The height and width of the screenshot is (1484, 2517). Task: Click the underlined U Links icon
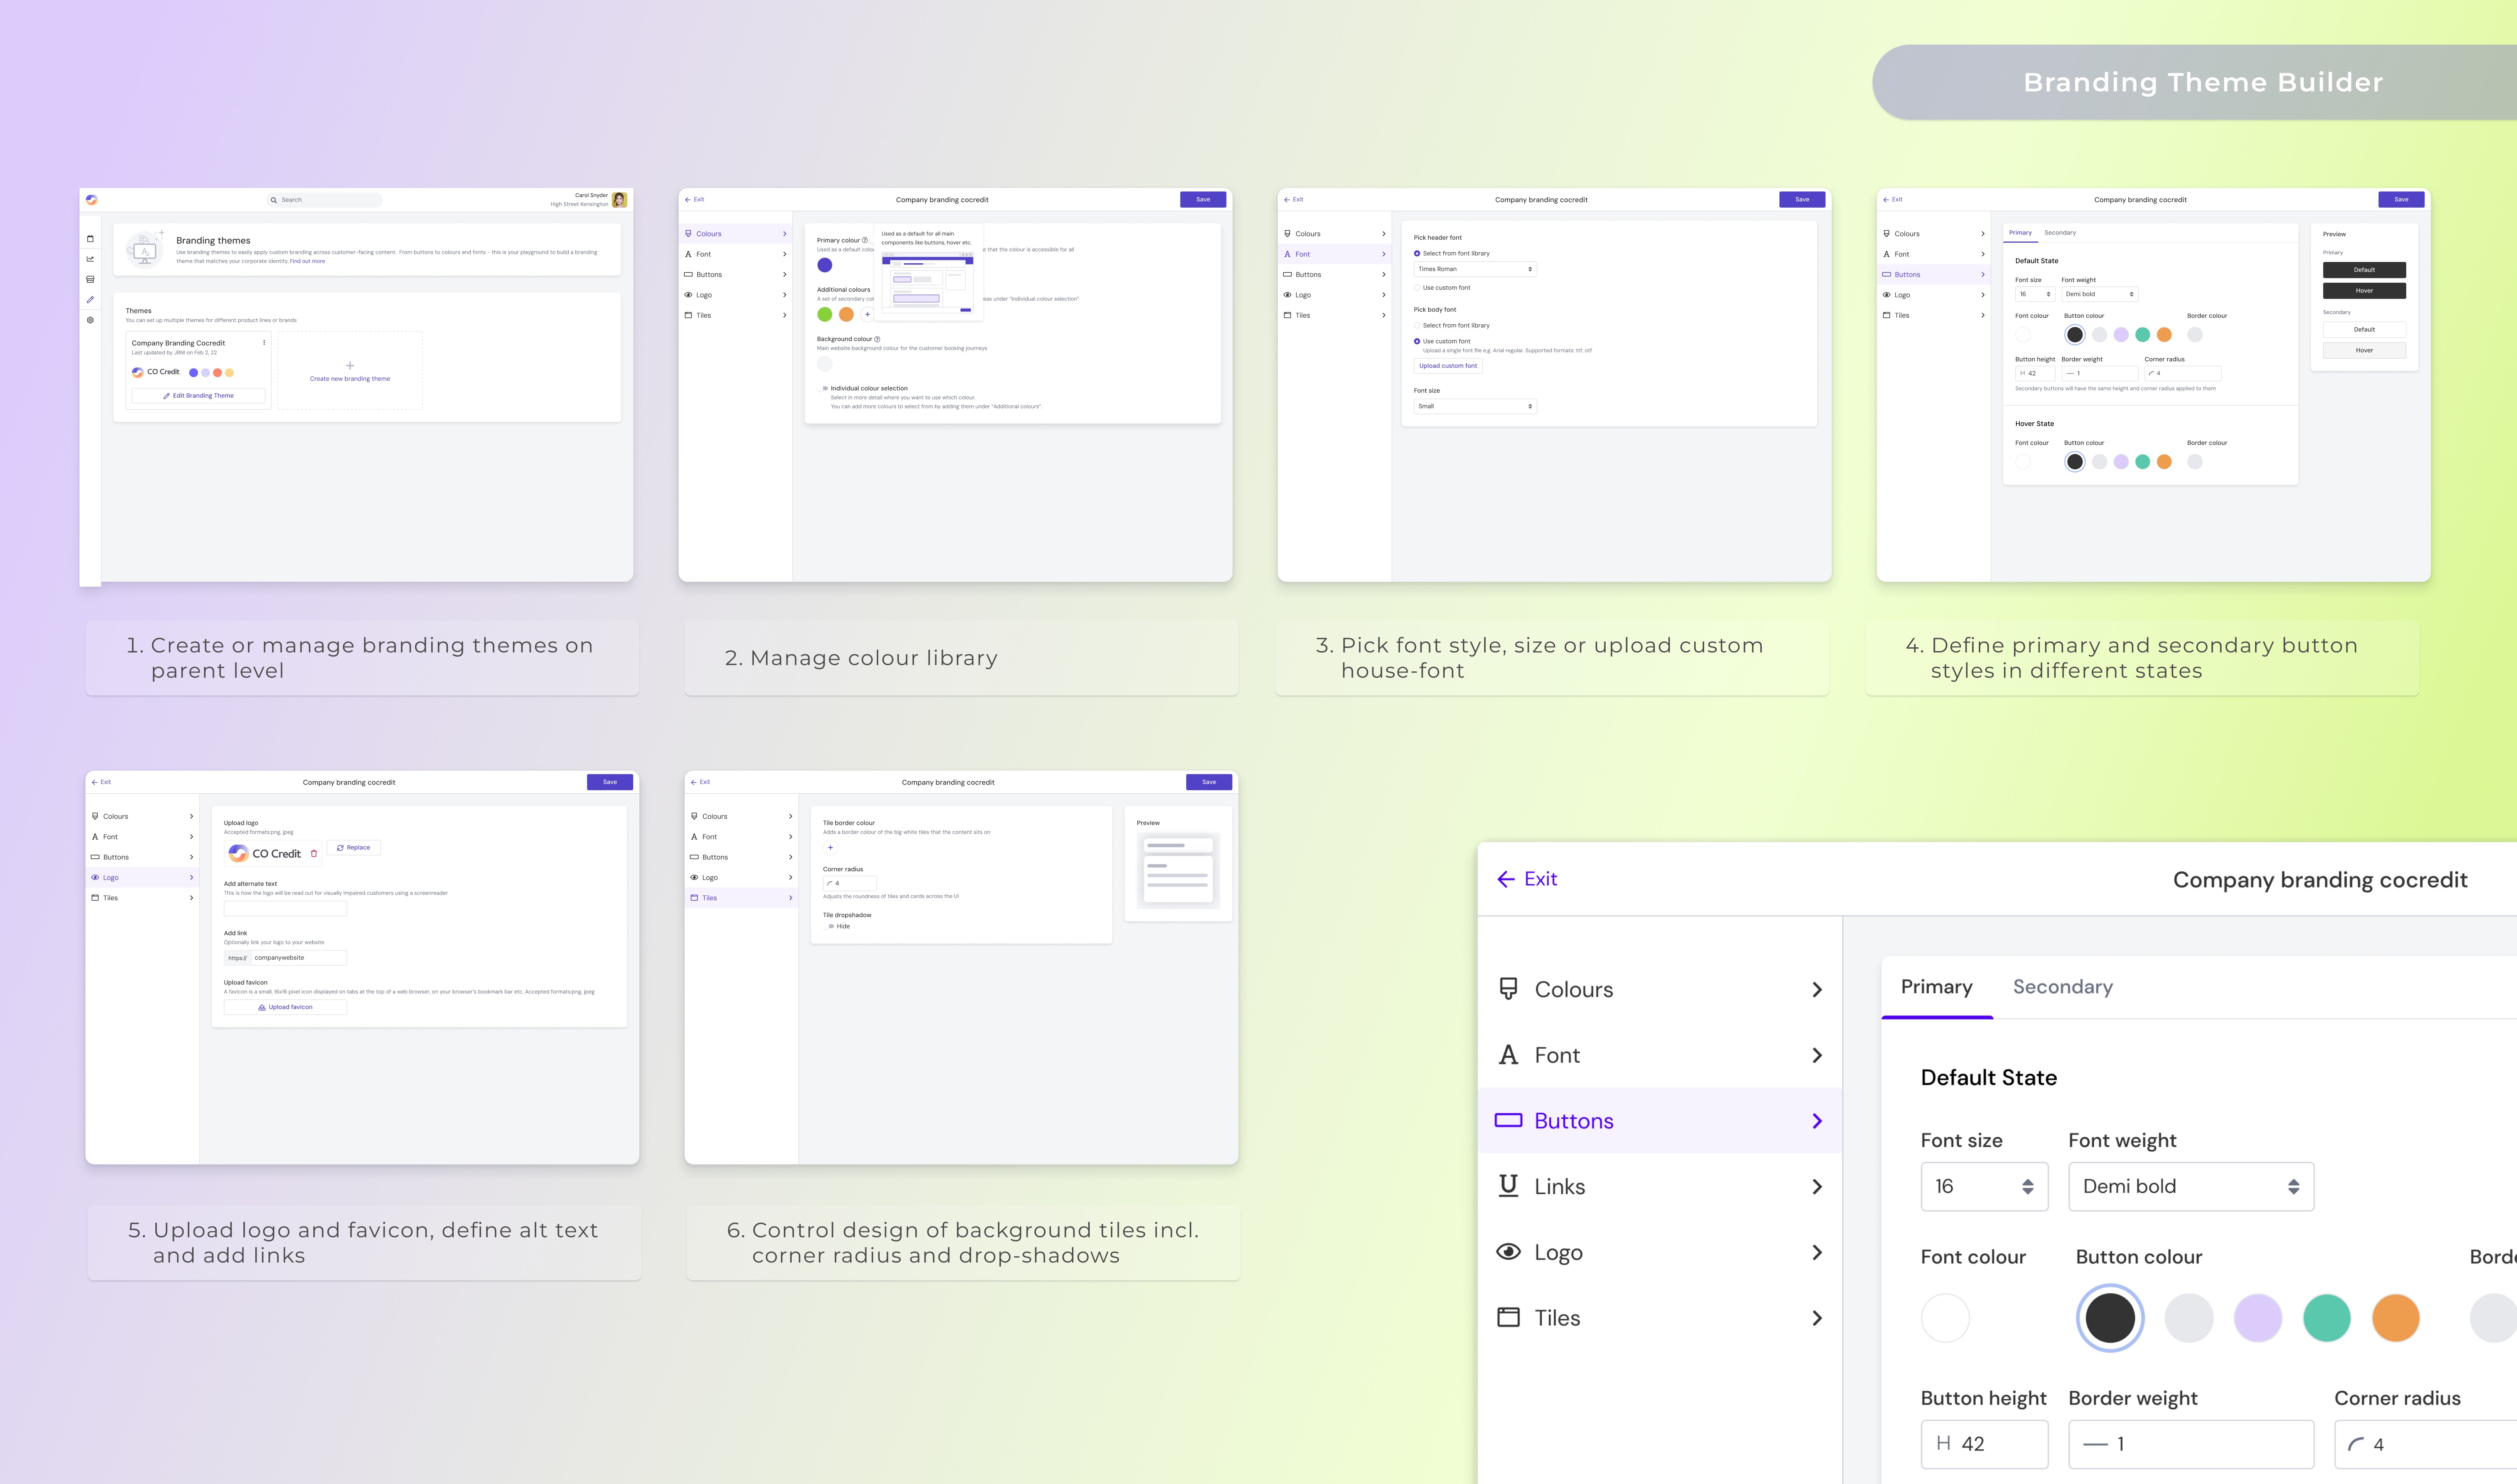tap(1508, 1186)
